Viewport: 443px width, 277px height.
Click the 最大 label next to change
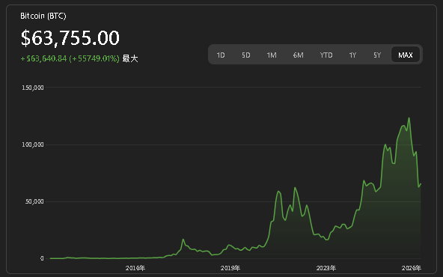130,58
